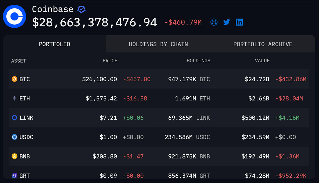Image resolution: width=319 pixels, height=183 pixels.
Task: Select the PORTFOLIO tab
Action: click(54, 44)
